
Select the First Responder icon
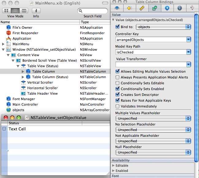click(x=9, y=33)
